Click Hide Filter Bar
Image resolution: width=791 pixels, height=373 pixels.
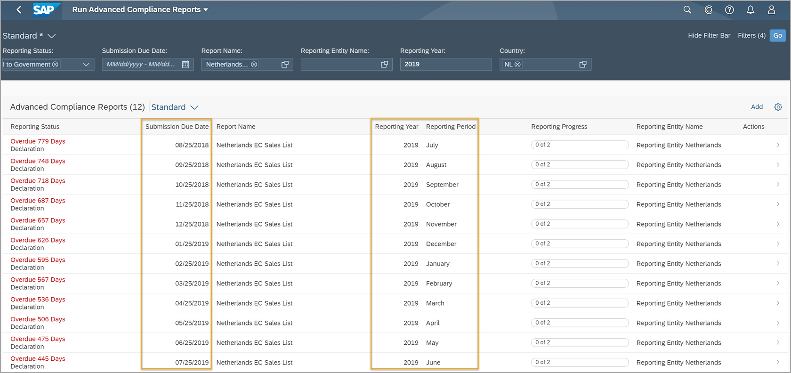[x=709, y=35]
